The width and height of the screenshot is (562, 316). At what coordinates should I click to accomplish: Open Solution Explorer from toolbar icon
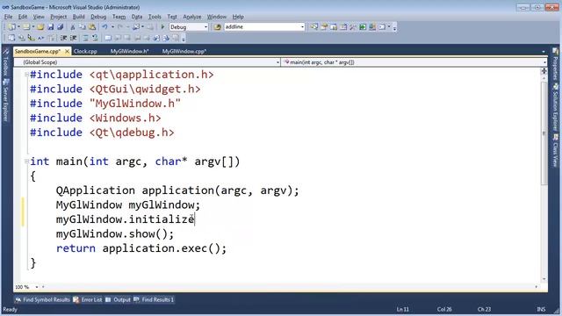(x=314, y=27)
